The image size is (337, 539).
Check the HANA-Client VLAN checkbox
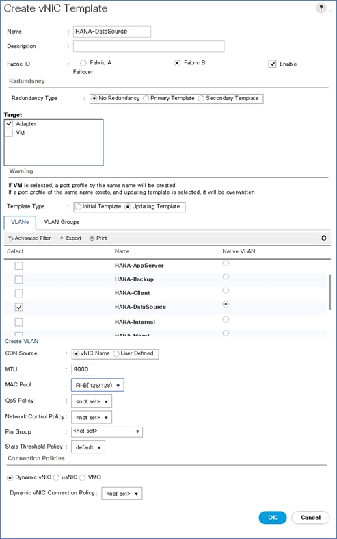(19, 293)
